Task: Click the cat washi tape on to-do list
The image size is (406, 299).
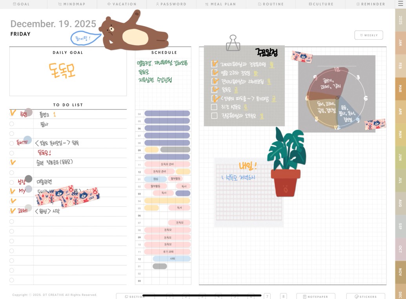Action: pyautogui.click(x=67, y=197)
